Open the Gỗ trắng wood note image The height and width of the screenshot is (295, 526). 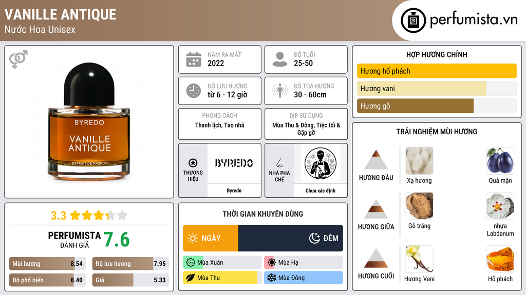(x=419, y=206)
